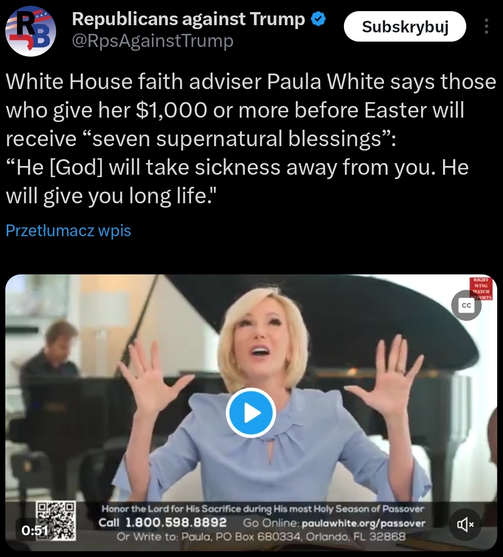503x557 pixels.
Task: Open the three-dot more options menu
Action: pos(487,26)
